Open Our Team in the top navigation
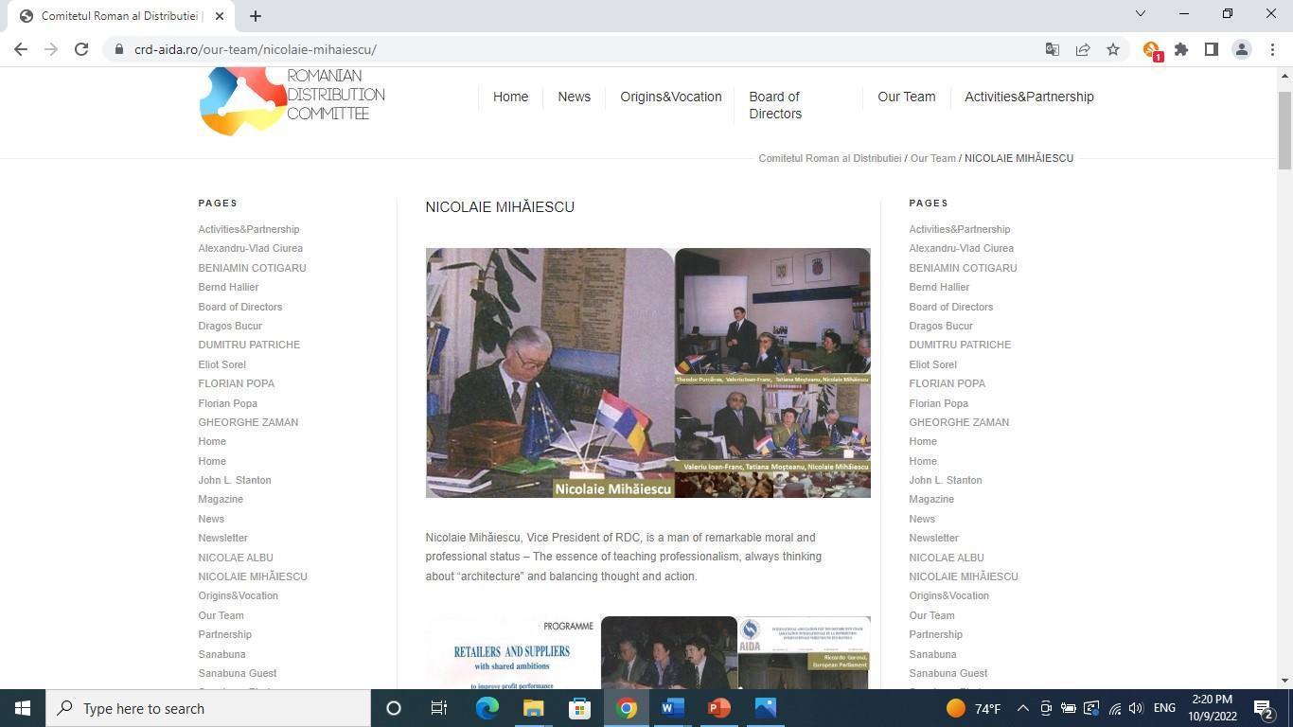Viewport: 1293px width, 727px height. click(906, 97)
